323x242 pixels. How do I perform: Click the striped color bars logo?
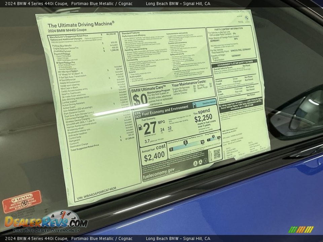tap(301, 230)
